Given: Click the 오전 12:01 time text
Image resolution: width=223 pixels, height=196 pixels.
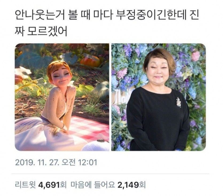Looking at the screenshot, I should click(x=79, y=162).
